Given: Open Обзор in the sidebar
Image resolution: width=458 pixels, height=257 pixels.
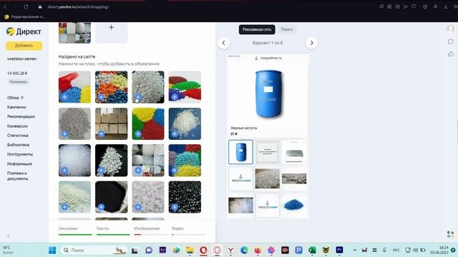Looking at the screenshot, I should pyautogui.click(x=14, y=98).
